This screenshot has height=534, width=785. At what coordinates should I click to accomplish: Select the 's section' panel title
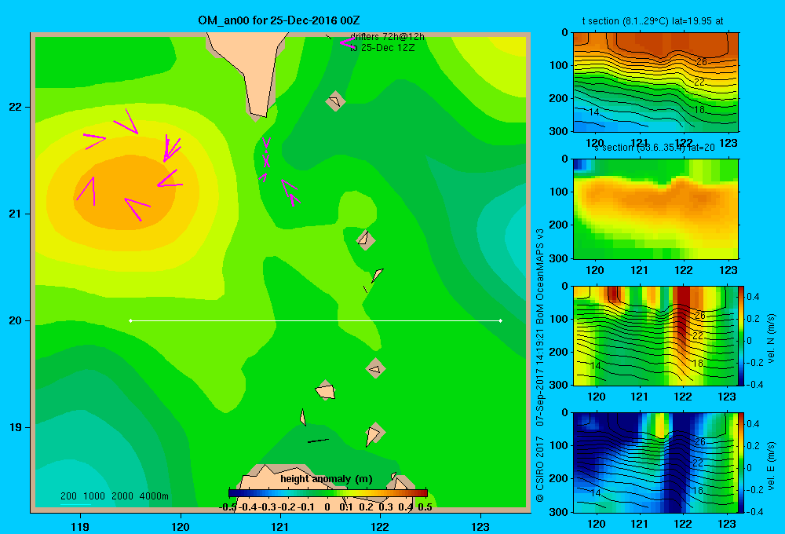pyautogui.click(x=655, y=148)
